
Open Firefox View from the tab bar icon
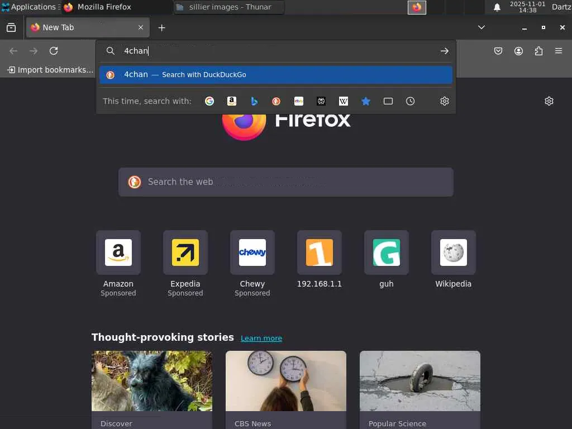[11, 27]
